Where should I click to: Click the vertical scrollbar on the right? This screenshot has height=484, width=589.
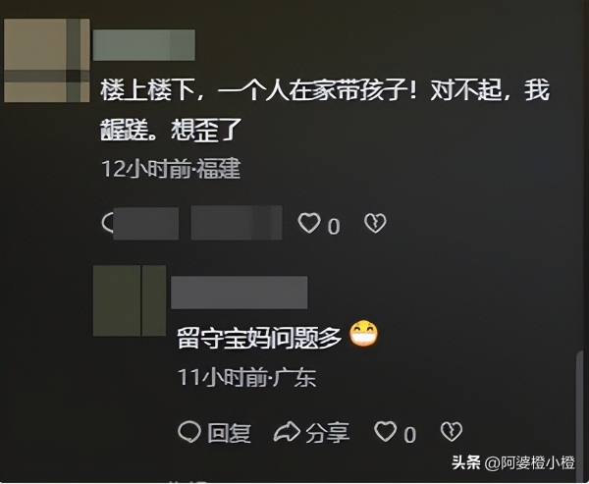(x=579, y=411)
